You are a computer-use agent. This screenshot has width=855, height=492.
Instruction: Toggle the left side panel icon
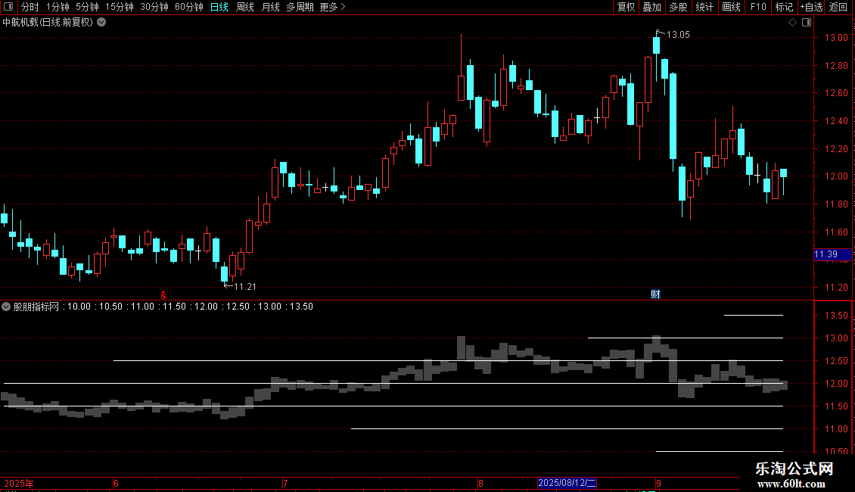pyautogui.click(x=8, y=7)
